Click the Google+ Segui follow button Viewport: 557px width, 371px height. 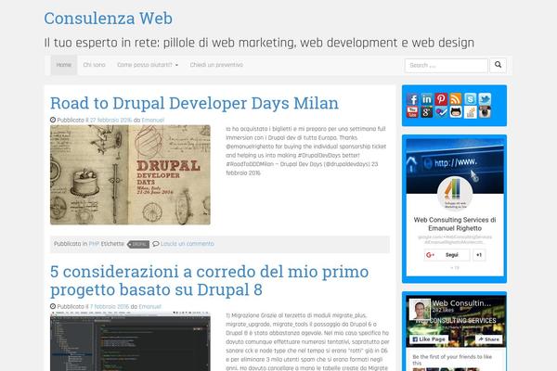447,255
